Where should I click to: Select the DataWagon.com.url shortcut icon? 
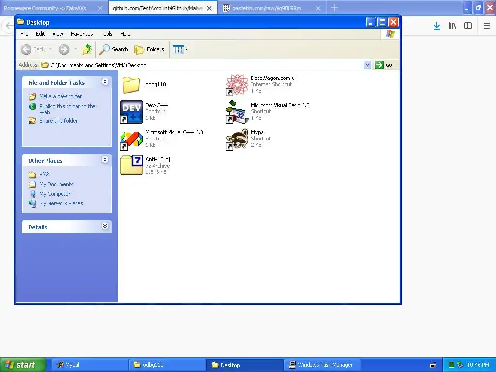[236, 84]
